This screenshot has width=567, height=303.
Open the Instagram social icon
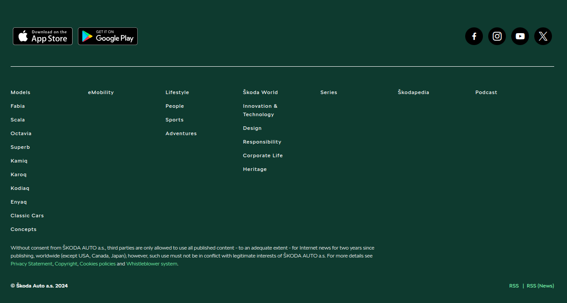(x=497, y=36)
